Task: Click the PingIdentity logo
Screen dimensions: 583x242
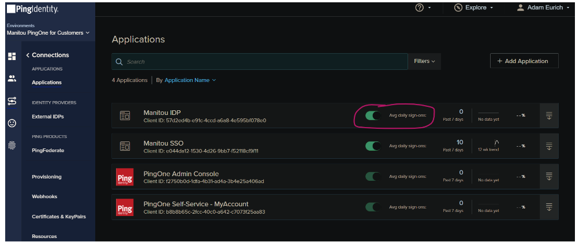Action: (x=33, y=9)
